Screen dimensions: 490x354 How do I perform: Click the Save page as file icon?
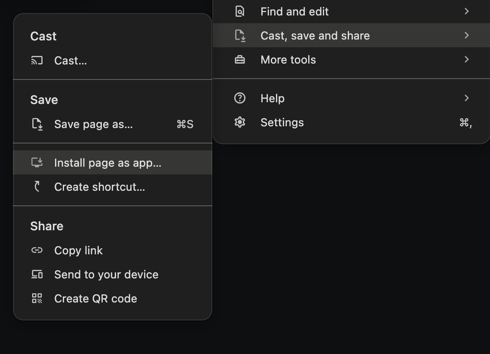(37, 124)
